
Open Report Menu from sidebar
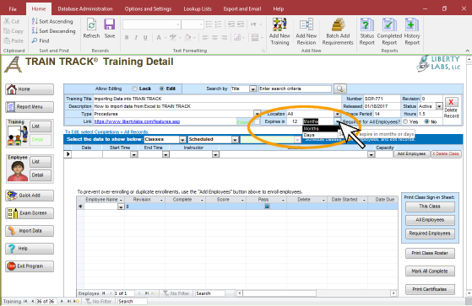click(30, 107)
